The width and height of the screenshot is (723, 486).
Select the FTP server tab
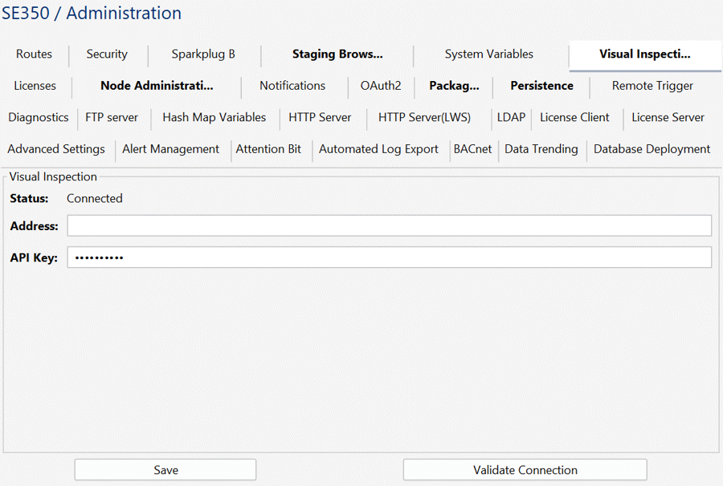point(112,117)
